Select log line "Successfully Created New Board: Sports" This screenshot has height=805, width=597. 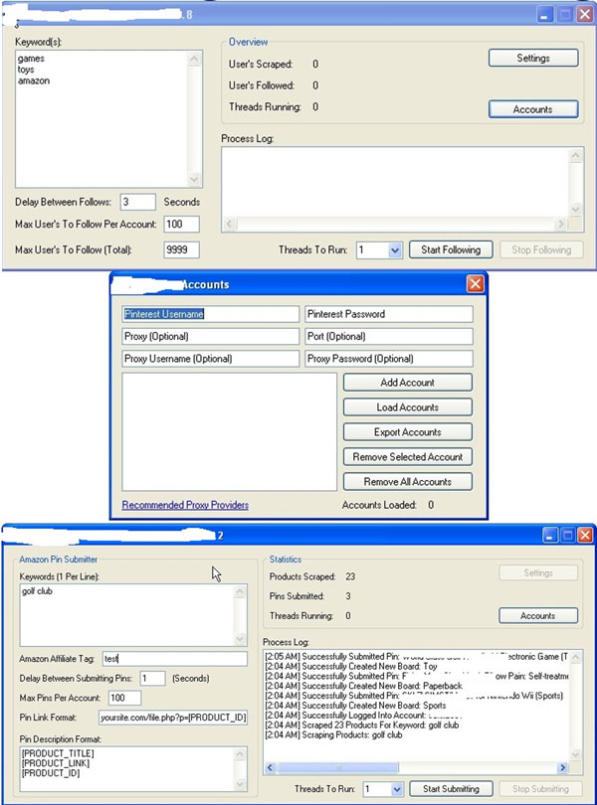click(x=356, y=706)
